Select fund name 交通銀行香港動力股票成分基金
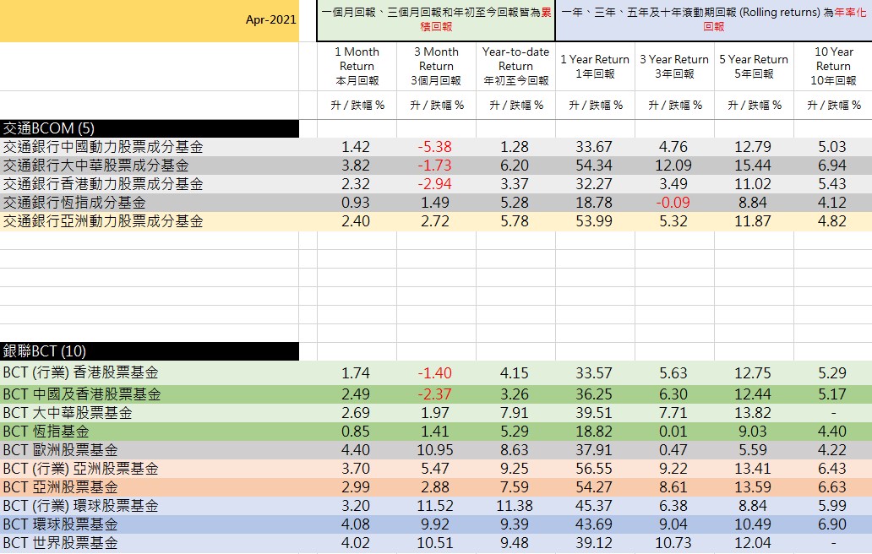 click(103, 184)
